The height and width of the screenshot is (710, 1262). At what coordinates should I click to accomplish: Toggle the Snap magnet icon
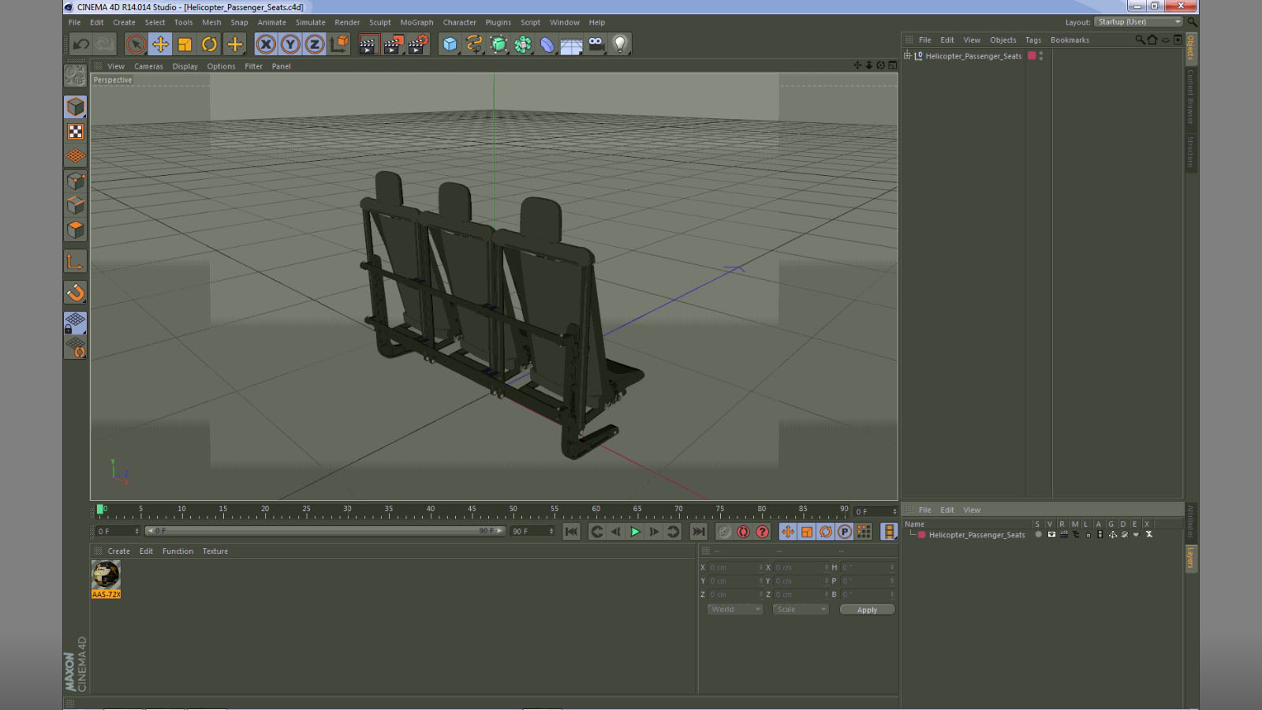click(x=76, y=293)
